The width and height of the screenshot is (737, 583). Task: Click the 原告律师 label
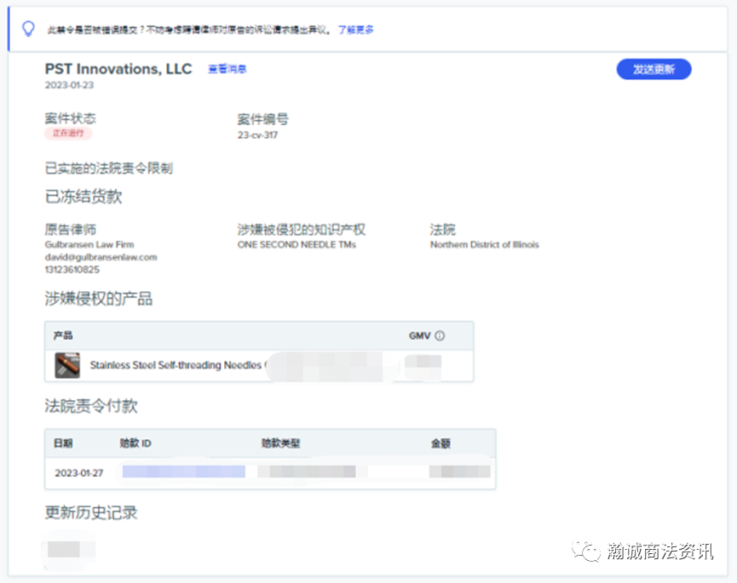(x=71, y=230)
